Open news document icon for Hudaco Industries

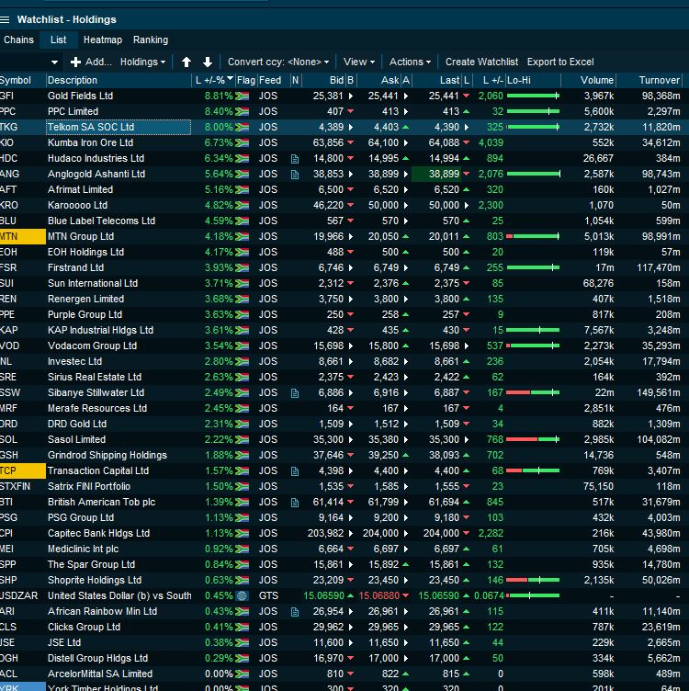pyautogui.click(x=295, y=159)
